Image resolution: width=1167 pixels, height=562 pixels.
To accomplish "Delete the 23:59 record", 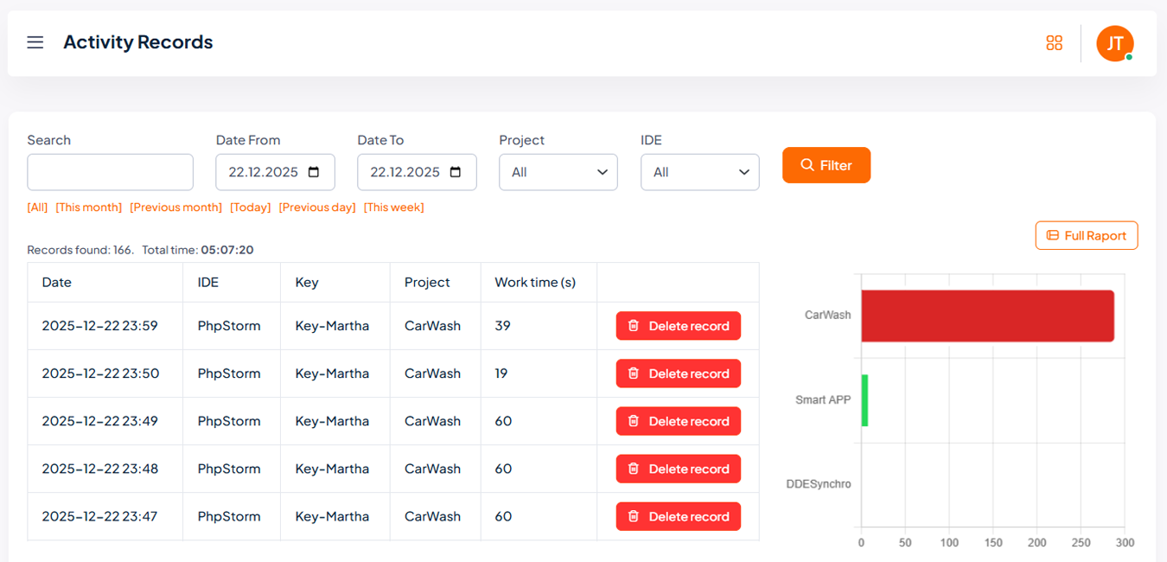I will [x=678, y=326].
